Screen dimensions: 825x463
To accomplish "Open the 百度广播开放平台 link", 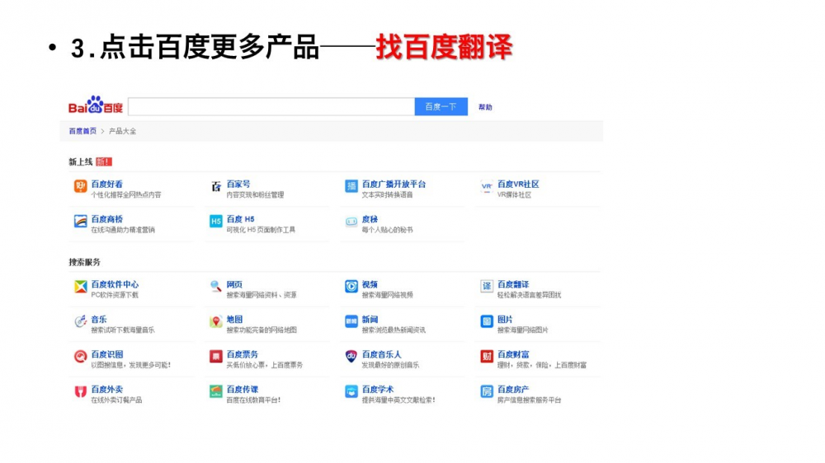I will [394, 184].
